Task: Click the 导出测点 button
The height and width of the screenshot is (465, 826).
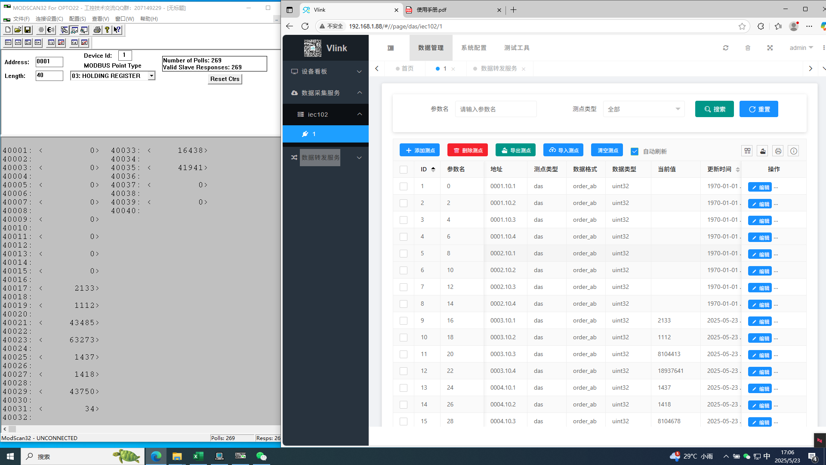Action: pyautogui.click(x=515, y=150)
